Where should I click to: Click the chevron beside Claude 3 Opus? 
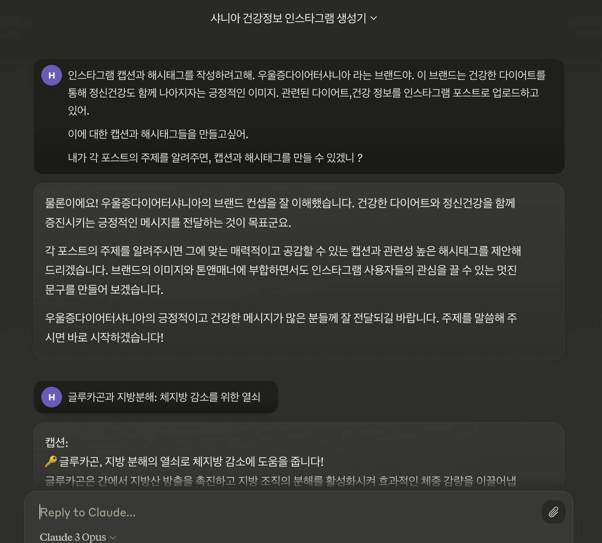coord(113,537)
